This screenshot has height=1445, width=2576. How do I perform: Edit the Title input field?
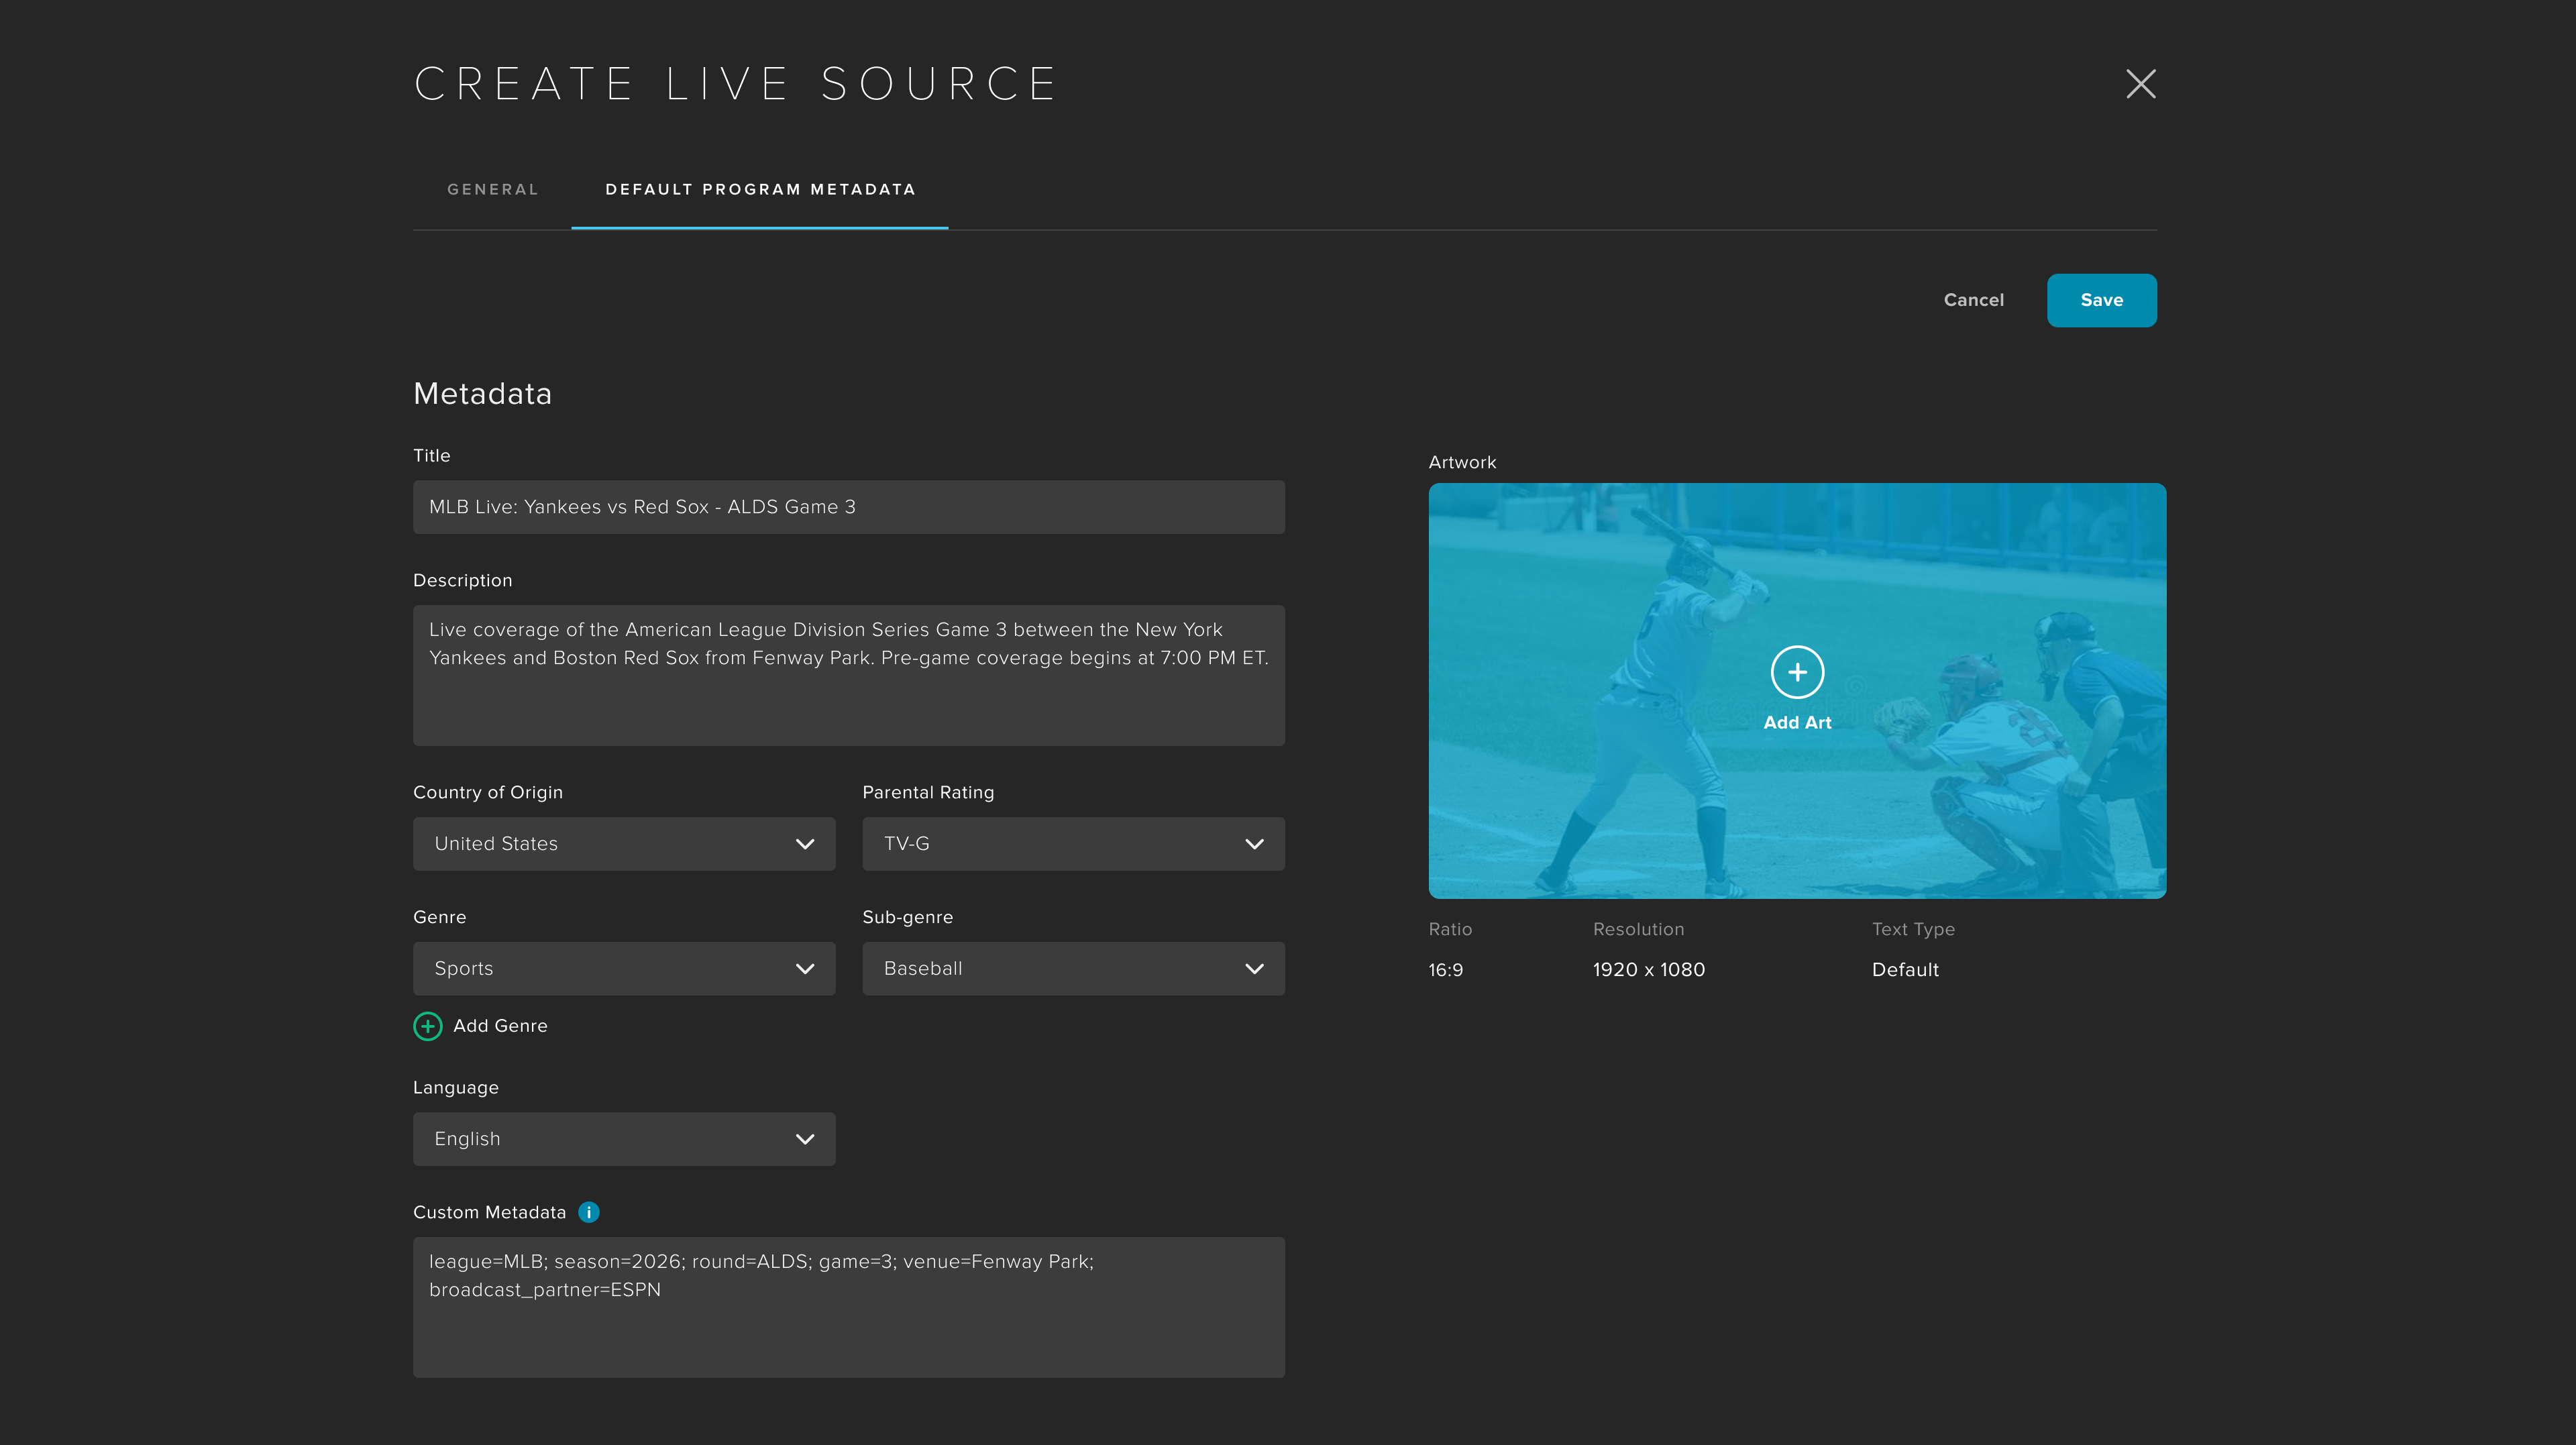point(848,507)
